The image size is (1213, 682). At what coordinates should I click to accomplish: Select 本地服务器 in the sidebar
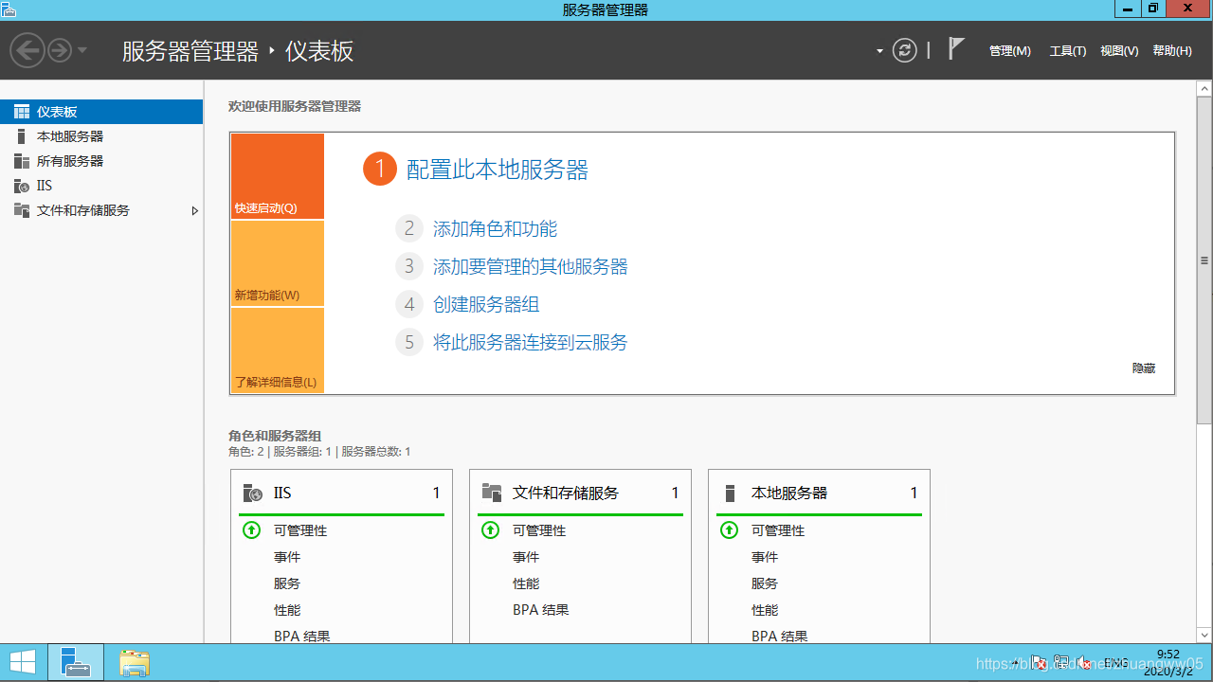click(x=101, y=136)
